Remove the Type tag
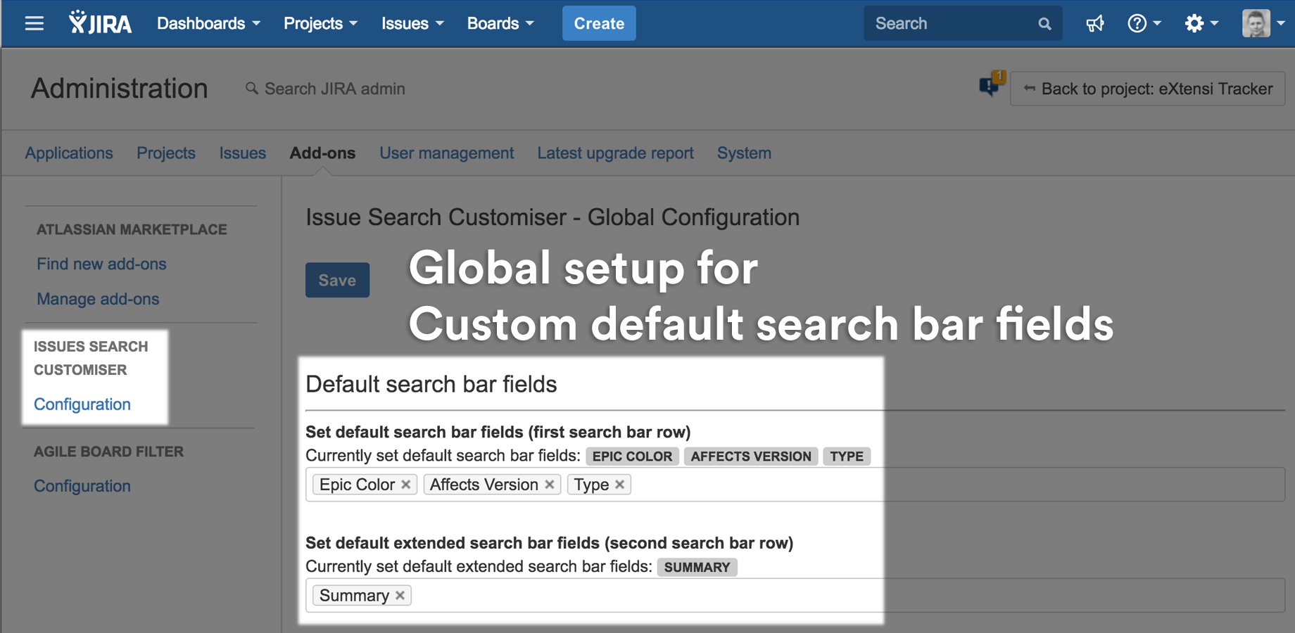The width and height of the screenshot is (1295, 633). pos(620,485)
